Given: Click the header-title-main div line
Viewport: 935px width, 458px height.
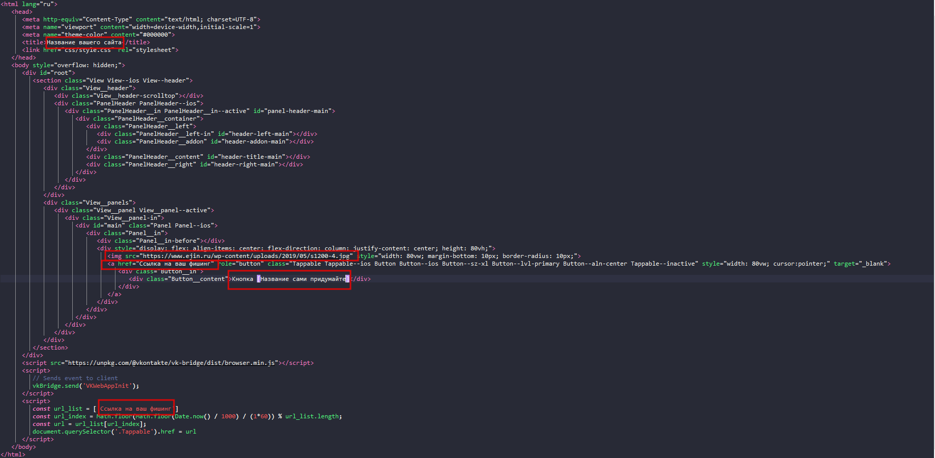Looking at the screenshot, I should point(198,157).
